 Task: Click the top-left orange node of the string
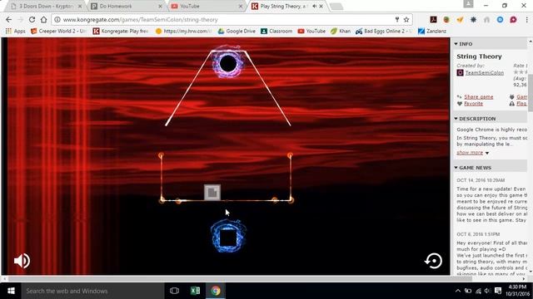tap(161, 155)
